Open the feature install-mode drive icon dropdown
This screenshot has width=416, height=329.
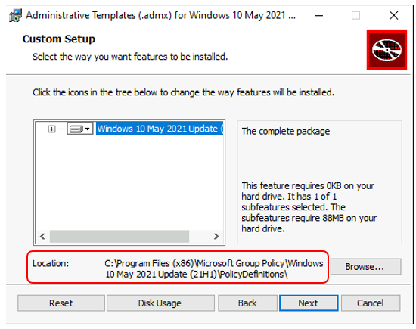pos(80,129)
